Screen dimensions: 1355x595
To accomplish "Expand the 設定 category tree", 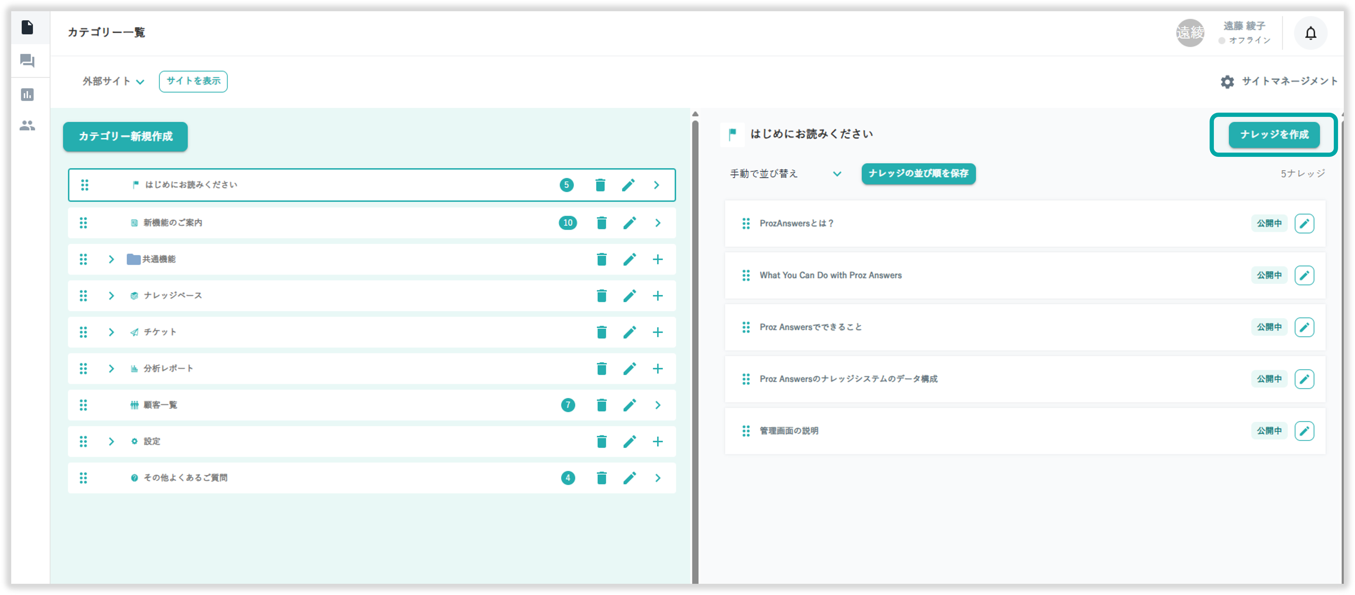I will tap(111, 441).
